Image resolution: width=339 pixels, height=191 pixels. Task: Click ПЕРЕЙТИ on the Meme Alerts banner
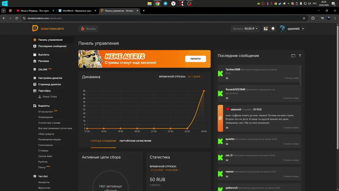(195, 59)
